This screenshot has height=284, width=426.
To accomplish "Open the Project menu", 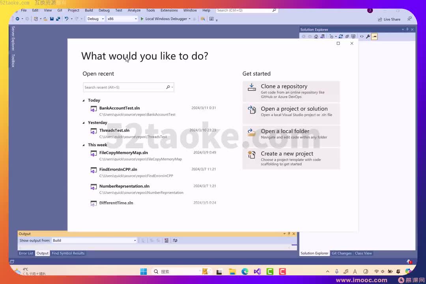I will click(73, 10).
